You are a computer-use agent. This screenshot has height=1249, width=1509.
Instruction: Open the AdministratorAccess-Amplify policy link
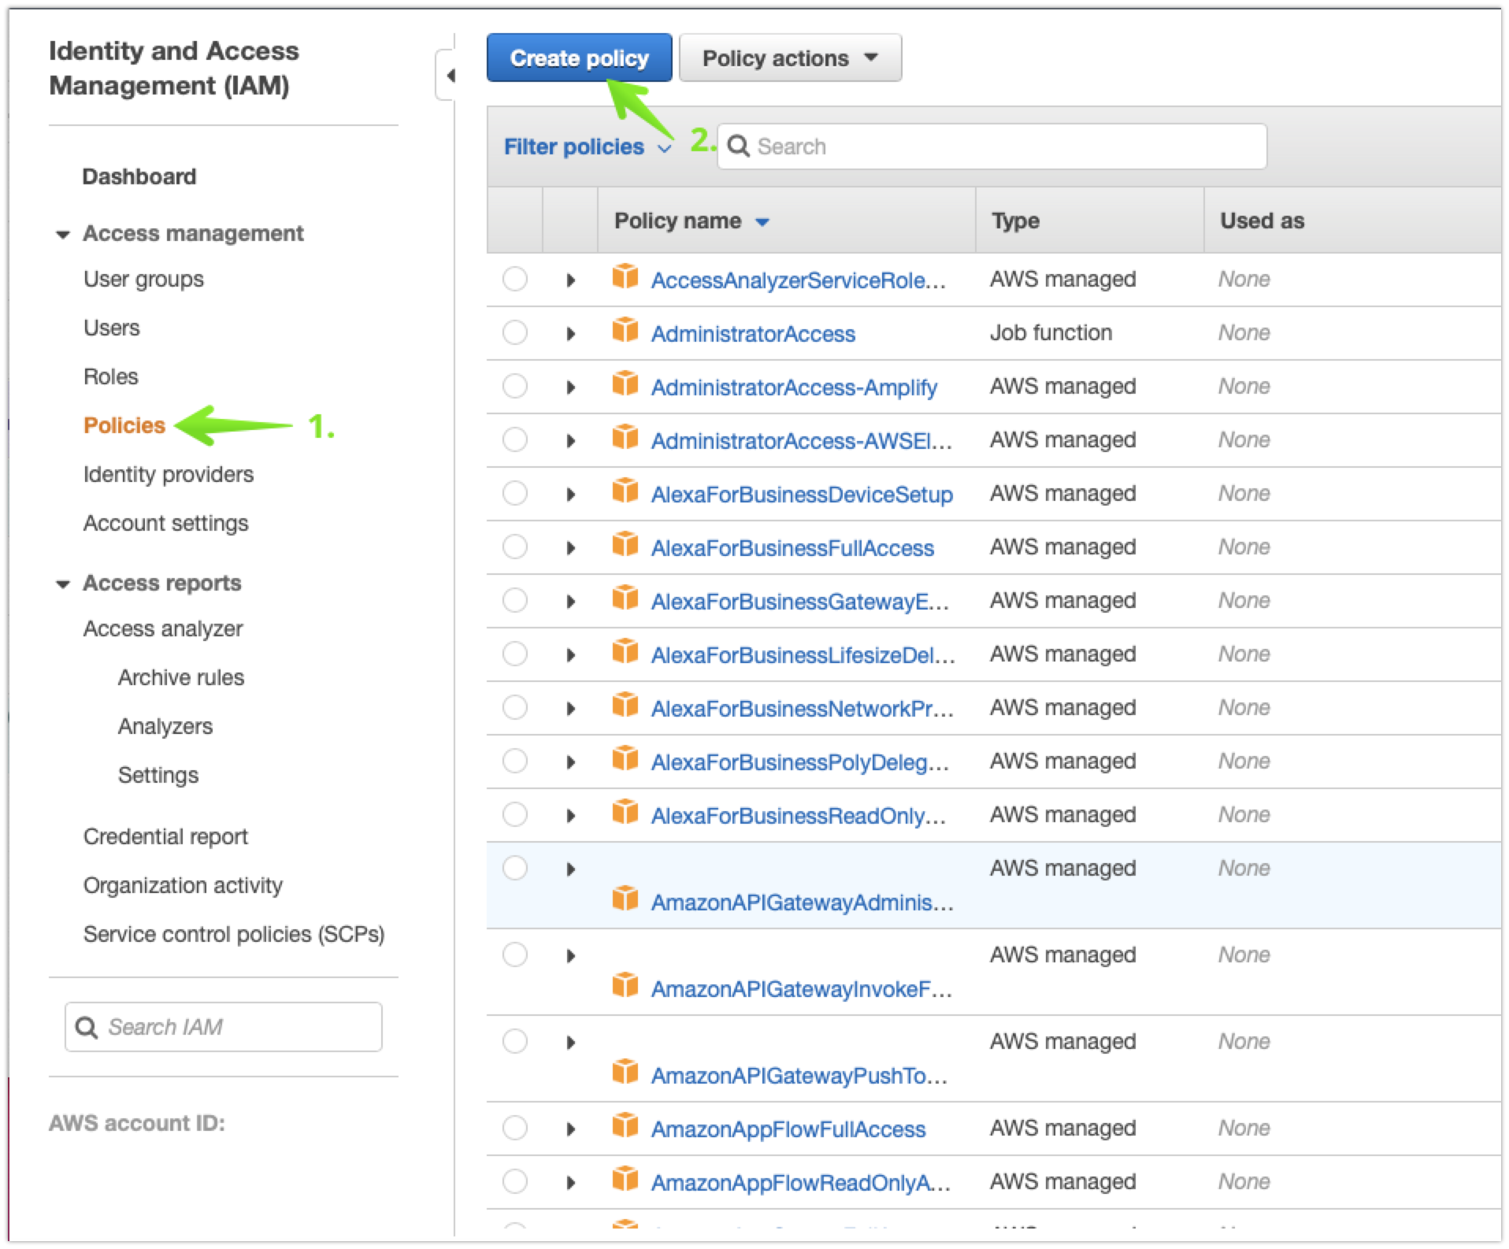[x=794, y=387]
